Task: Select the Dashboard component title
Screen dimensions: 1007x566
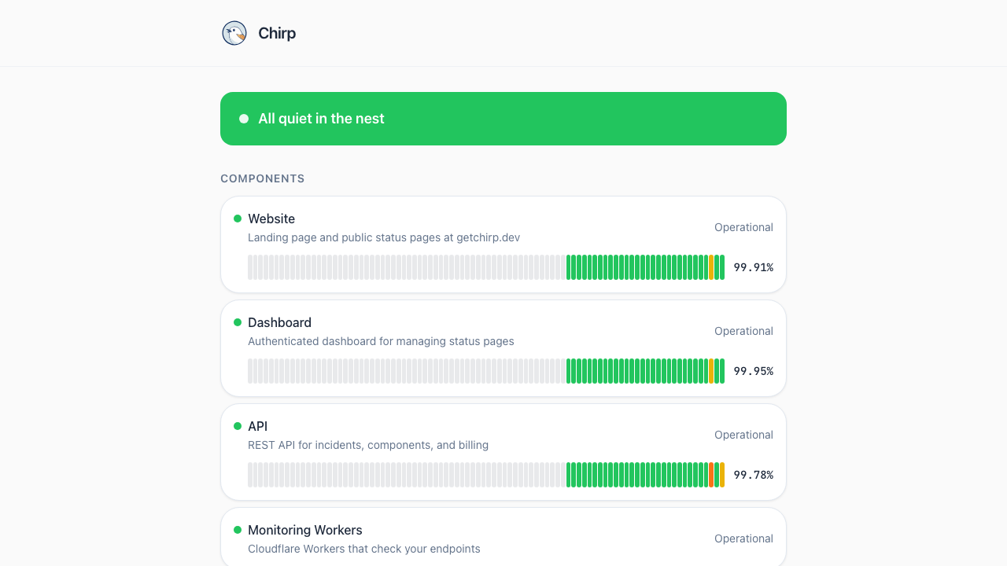Action: tap(279, 322)
